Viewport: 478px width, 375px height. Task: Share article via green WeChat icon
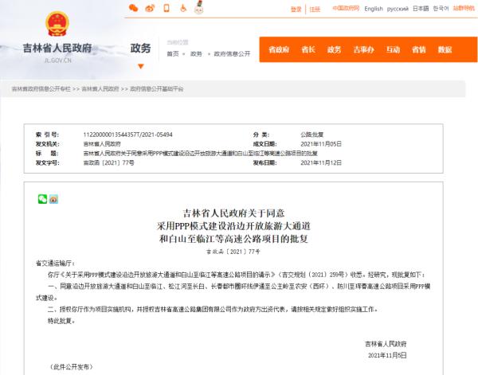click(x=43, y=199)
